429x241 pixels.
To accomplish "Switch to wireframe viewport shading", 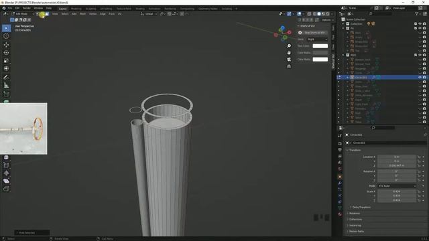I will click(x=315, y=13).
